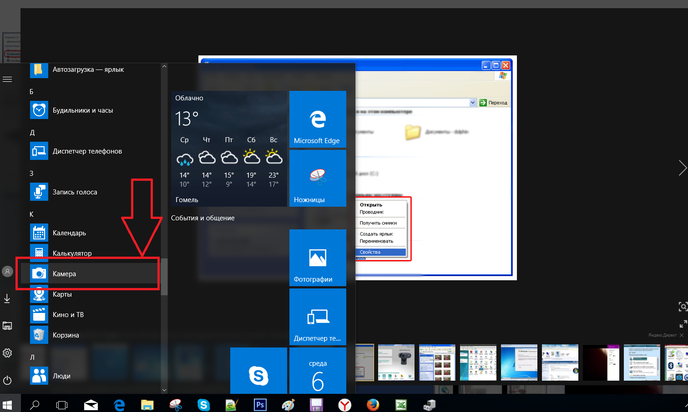The height and width of the screenshot is (412, 688).
Task: Click the Переход button in the XP window
Action: (494, 102)
